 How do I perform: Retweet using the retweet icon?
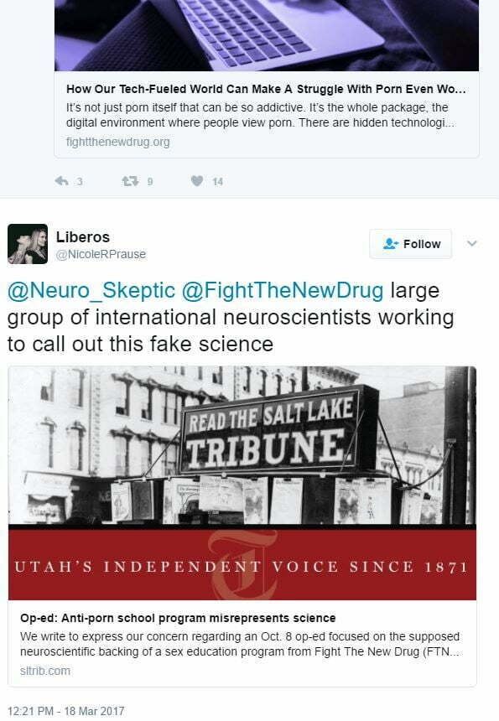pyautogui.click(x=130, y=181)
